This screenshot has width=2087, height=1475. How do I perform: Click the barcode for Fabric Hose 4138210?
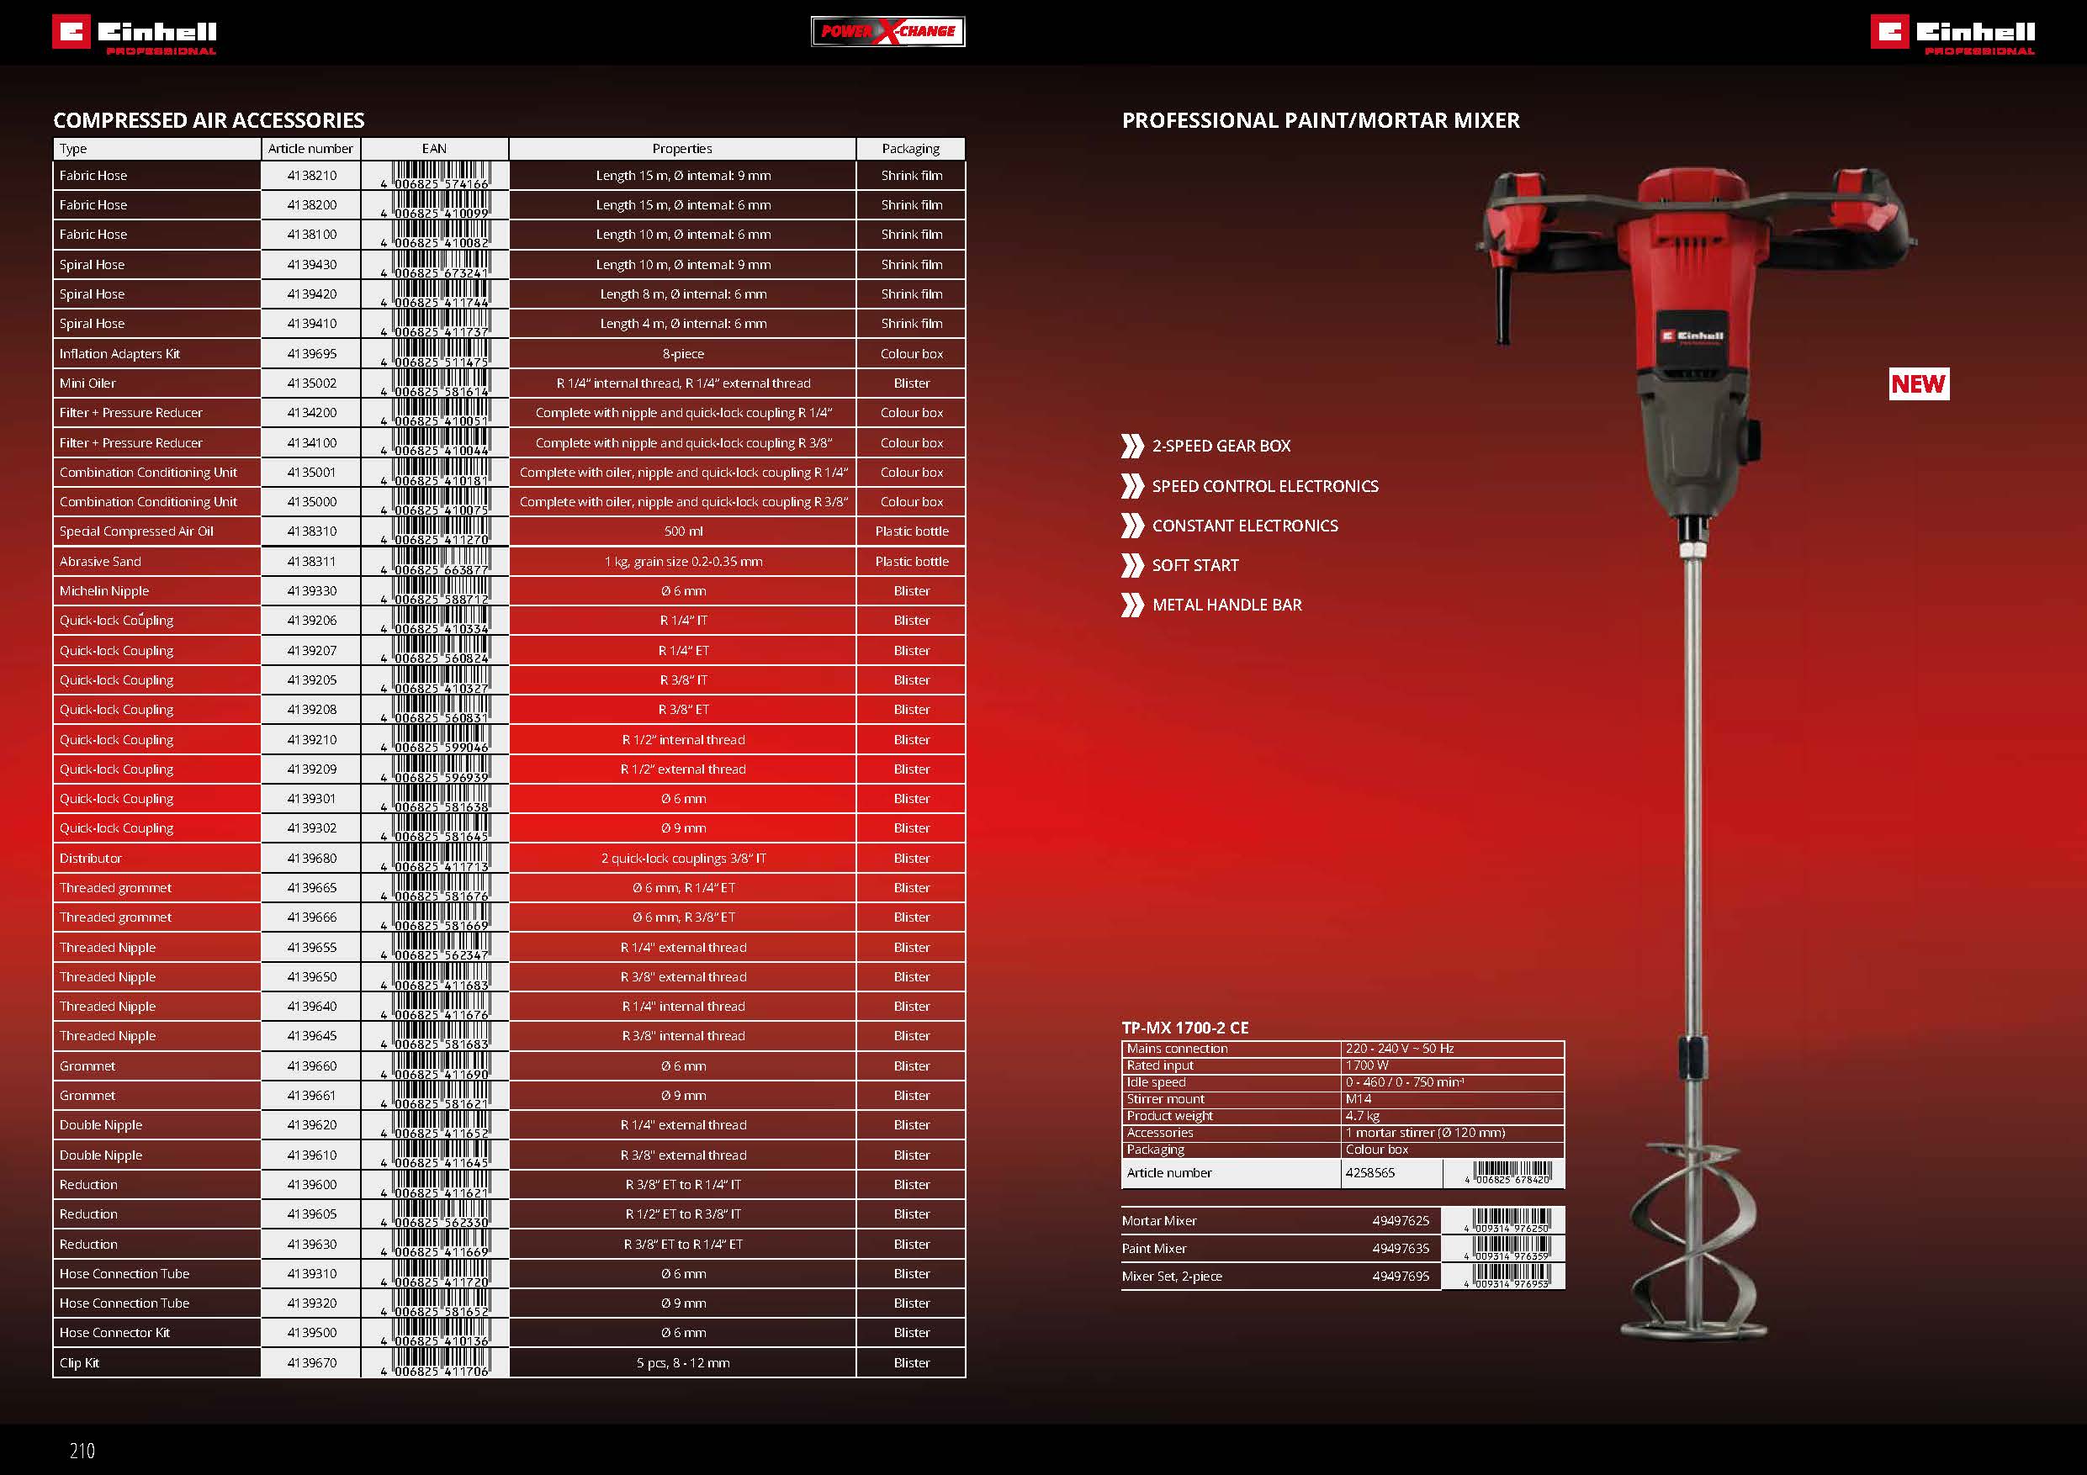(436, 176)
